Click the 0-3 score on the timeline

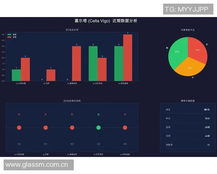[x=72, y=144]
